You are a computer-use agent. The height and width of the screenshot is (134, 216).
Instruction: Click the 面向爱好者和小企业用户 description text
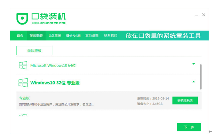pos(56,104)
